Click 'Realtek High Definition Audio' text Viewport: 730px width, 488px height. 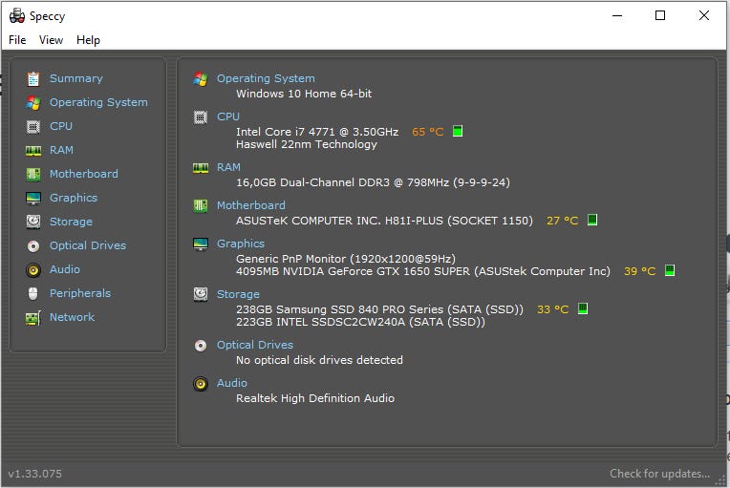point(315,398)
